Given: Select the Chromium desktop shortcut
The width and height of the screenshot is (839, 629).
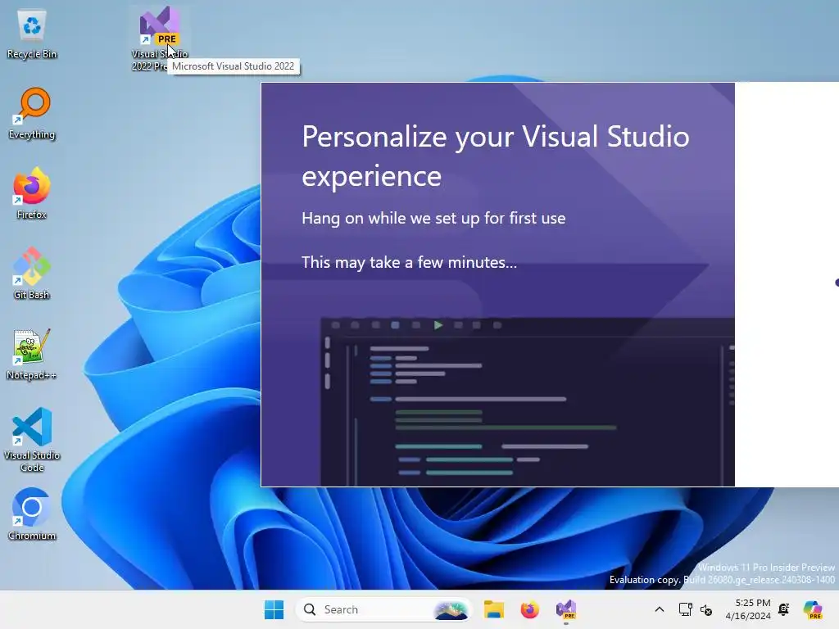Looking at the screenshot, I should 32,514.
